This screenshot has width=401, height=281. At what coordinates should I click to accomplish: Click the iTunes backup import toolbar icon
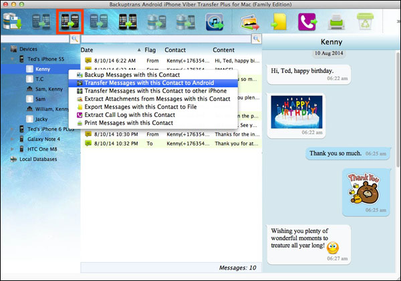click(x=215, y=22)
